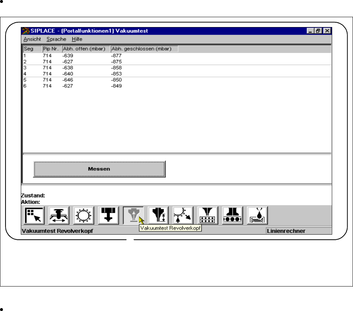Open the Ansicht menu
Screen dimensions: 353x311
pyautogui.click(x=32, y=39)
